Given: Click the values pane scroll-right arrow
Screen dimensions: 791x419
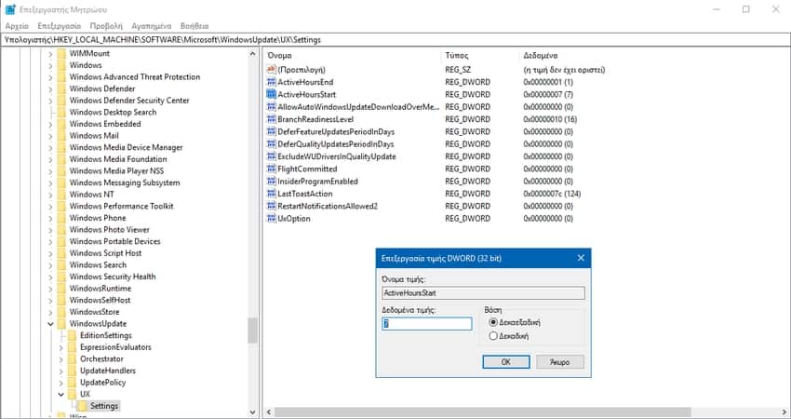Looking at the screenshot, I should click(x=784, y=412).
